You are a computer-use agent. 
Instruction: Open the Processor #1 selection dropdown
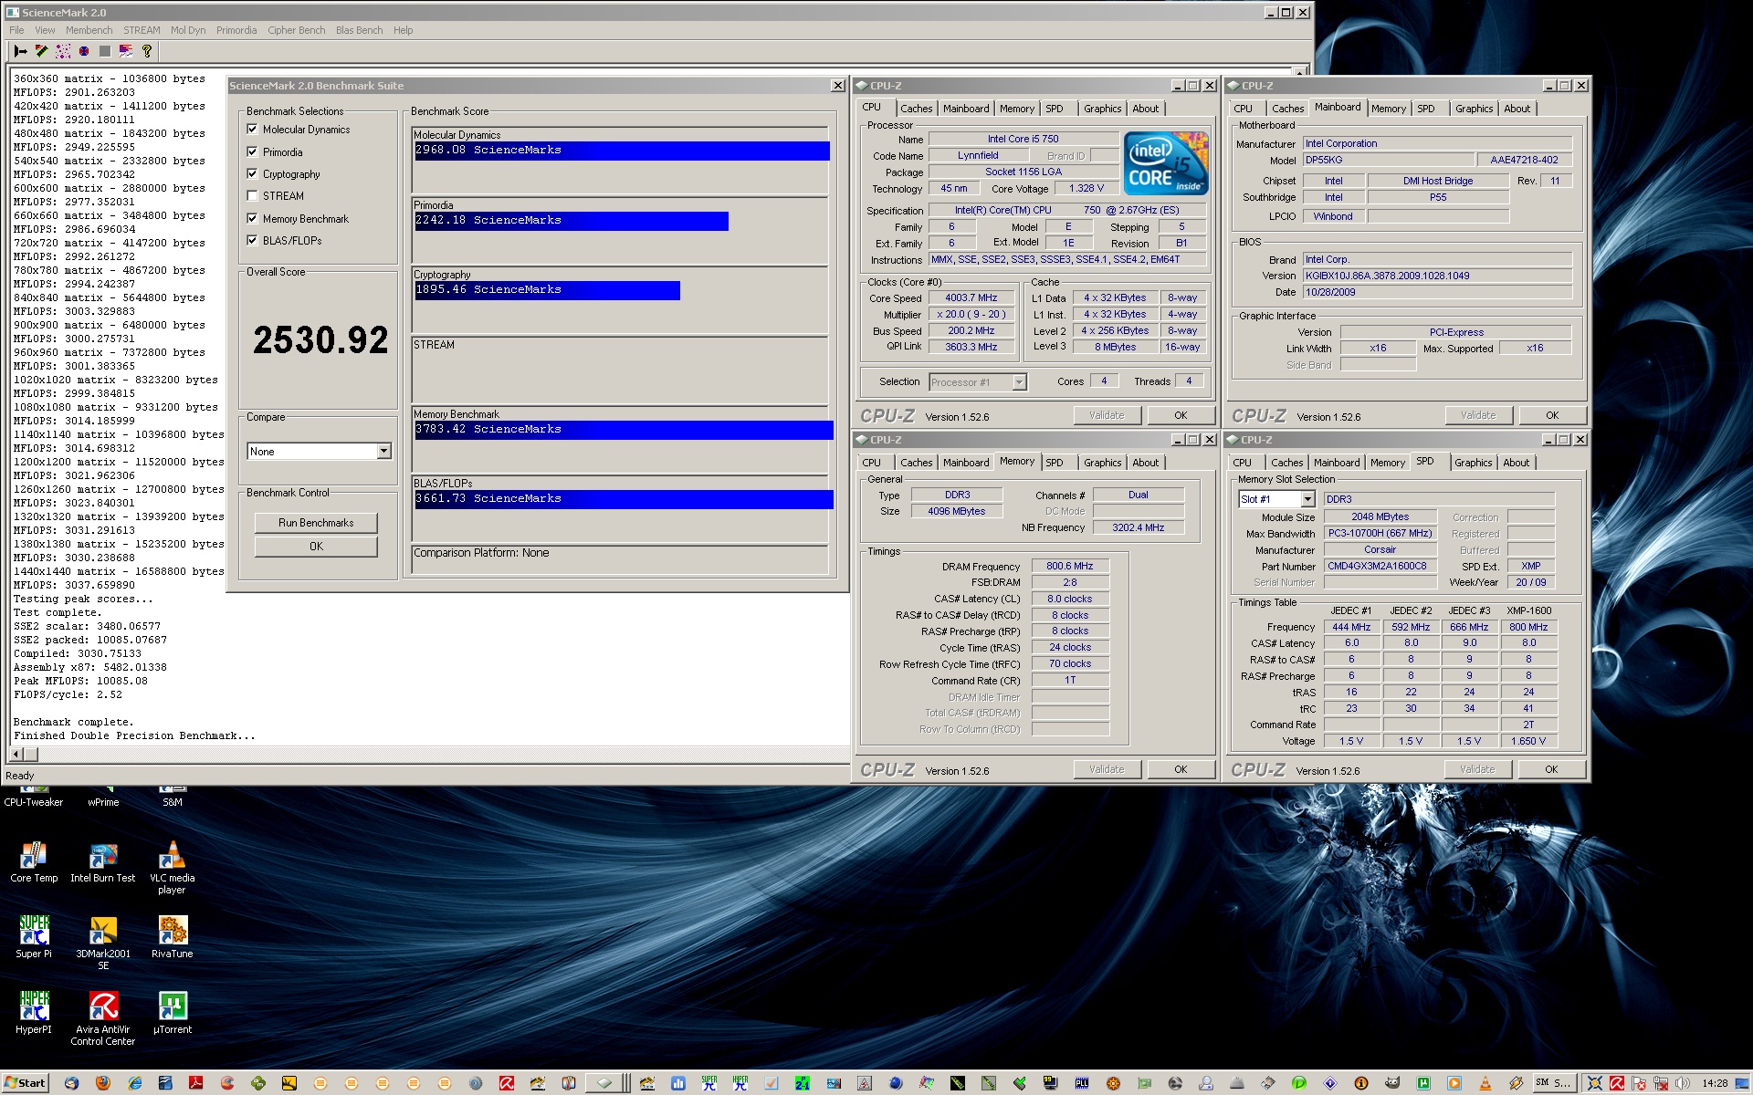point(1019,382)
